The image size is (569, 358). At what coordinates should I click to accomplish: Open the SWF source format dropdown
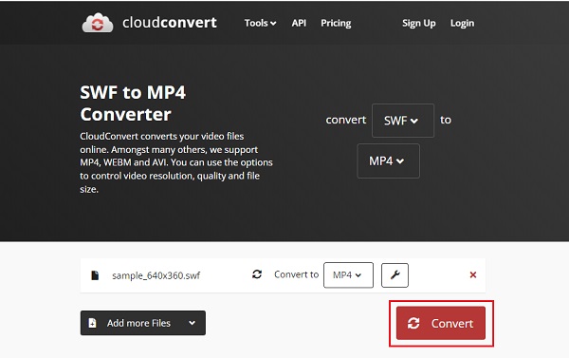tap(403, 121)
